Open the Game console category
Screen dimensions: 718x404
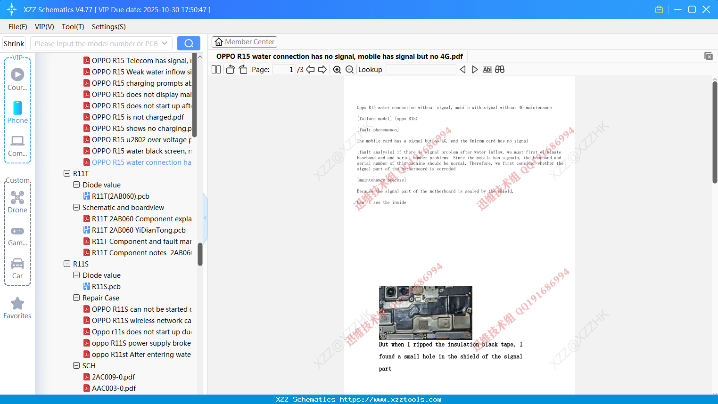(17, 235)
